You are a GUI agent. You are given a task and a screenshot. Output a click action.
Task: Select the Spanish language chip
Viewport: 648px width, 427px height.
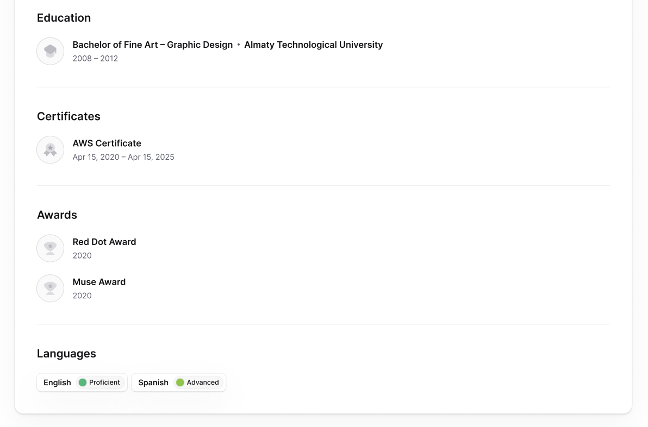153,382
